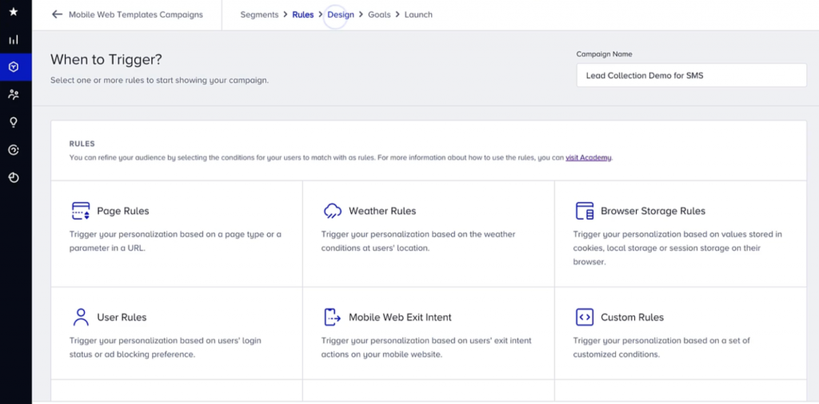Click the Mobile Web Exit Intent icon
Viewport: 819px width, 404px height.
(333, 317)
